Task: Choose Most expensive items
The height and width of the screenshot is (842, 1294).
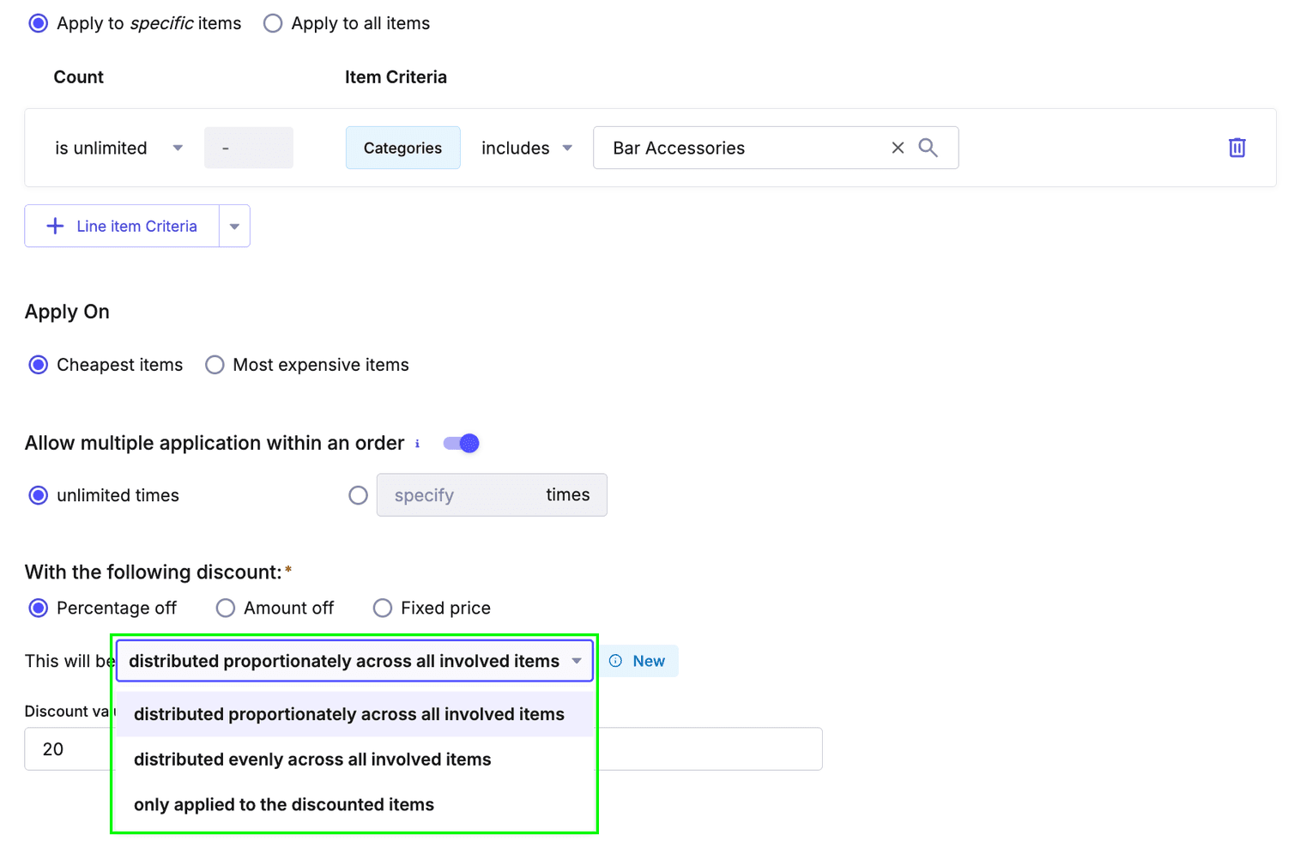Action: click(x=215, y=365)
